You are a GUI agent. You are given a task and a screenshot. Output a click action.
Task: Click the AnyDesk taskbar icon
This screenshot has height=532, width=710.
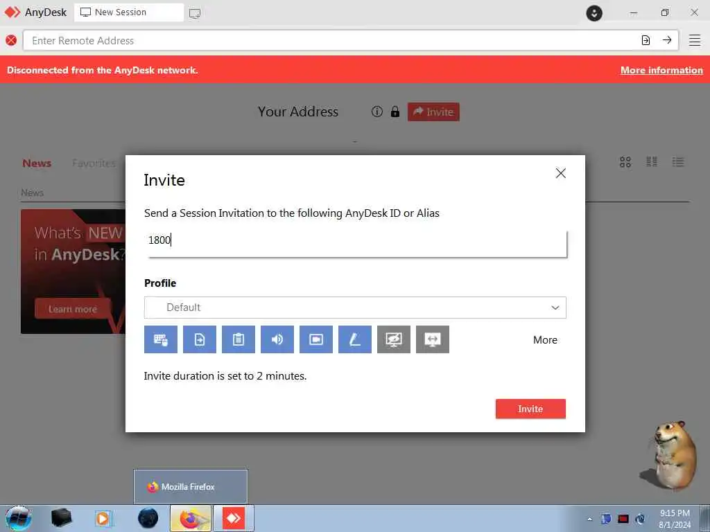point(234,518)
